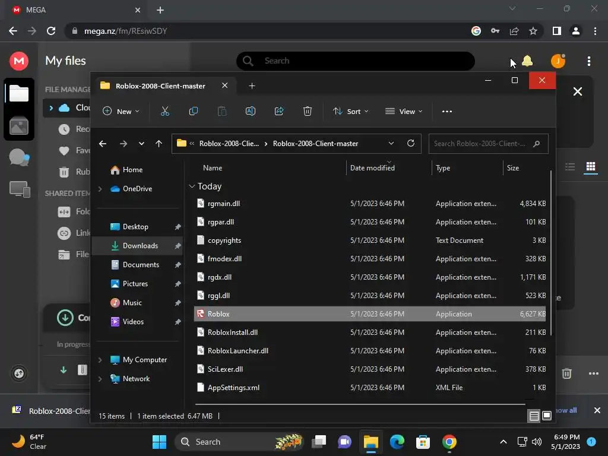
Task: Open Chrome three-dot menu
Action: tap(595, 31)
